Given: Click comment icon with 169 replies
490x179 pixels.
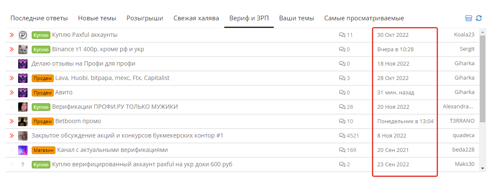Looking at the screenshot, I should click(x=342, y=150).
